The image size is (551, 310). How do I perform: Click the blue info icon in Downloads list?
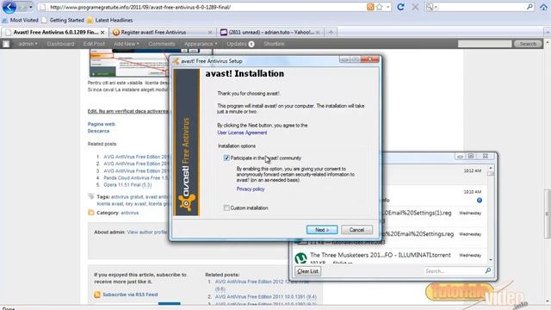click(x=480, y=201)
